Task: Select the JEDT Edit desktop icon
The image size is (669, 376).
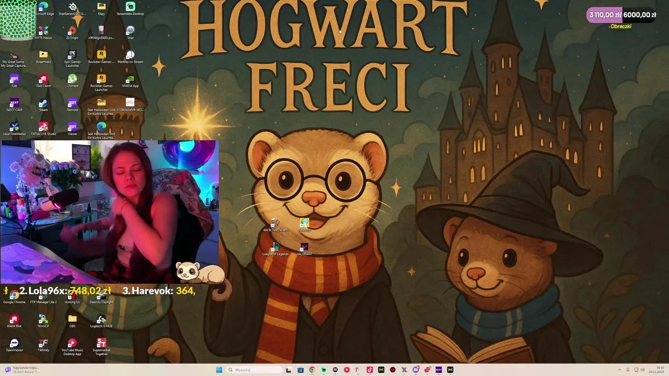Action: click(x=14, y=81)
